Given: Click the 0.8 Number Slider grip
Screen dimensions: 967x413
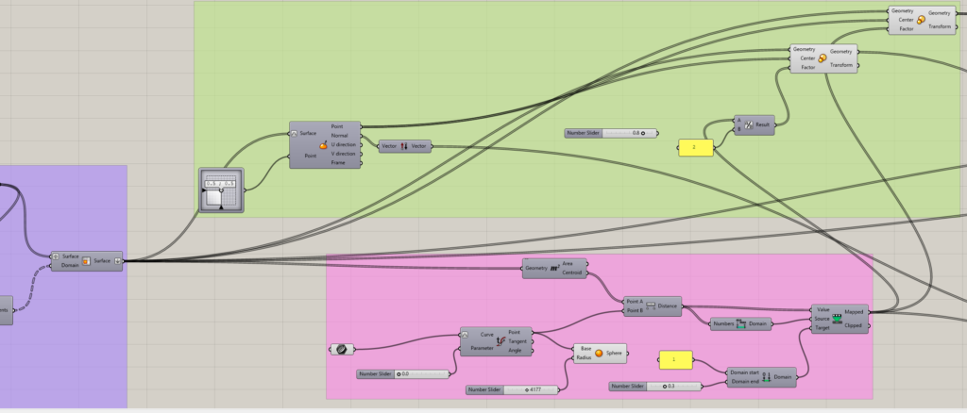Looking at the screenshot, I should [643, 133].
